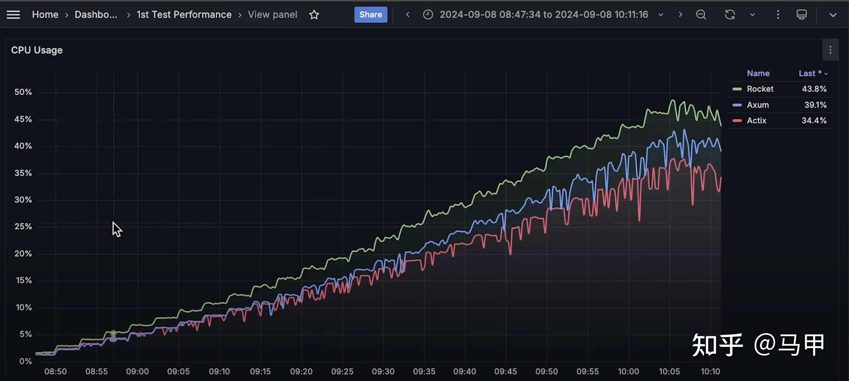Click Rocket green color swatch
849x381 pixels.
pyautogui.click(x=737, y=89)
